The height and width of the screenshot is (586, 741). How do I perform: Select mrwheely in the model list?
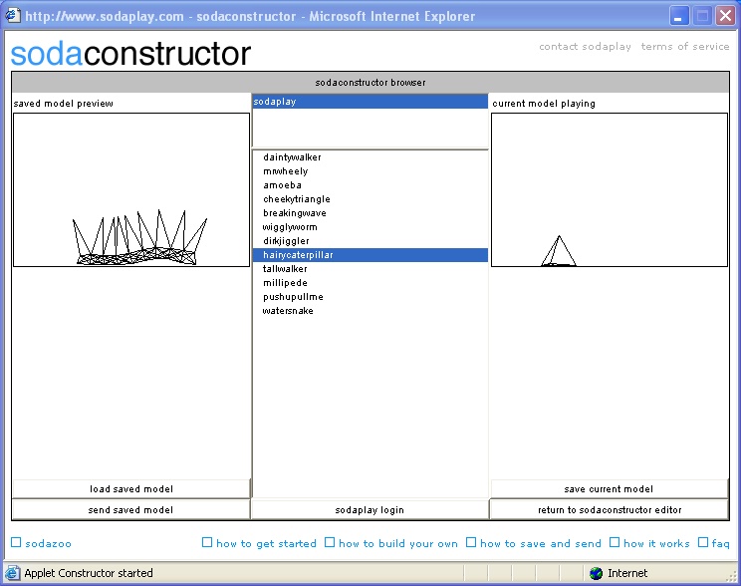pyautogui.click(x=370, y=171)
